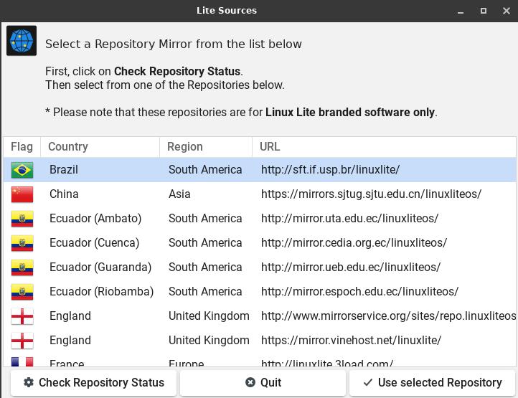The image size is (518, 398).
Task: Click the mirrors.sjtug.sjtu.edu.cn URL
Action: tap(372, 194)
